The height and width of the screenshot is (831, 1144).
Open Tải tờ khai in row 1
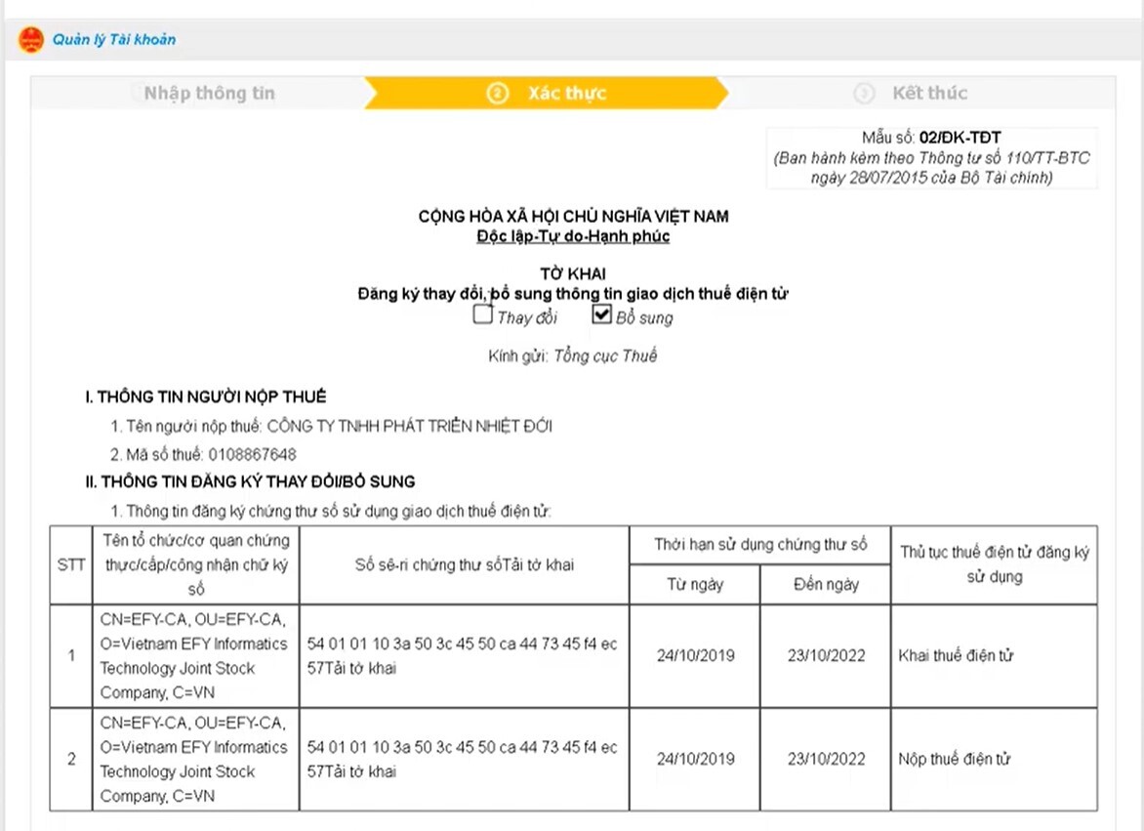coord(360,668)
